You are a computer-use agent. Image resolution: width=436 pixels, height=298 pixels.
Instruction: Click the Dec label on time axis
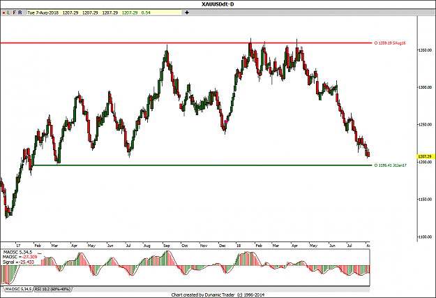coord(223,246)
